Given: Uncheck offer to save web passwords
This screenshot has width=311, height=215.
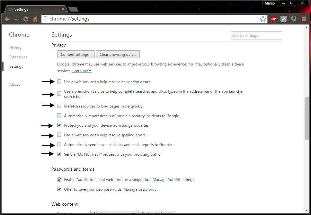Looking at the screenshot, I should pyautogui.click(x=59, y=189).
